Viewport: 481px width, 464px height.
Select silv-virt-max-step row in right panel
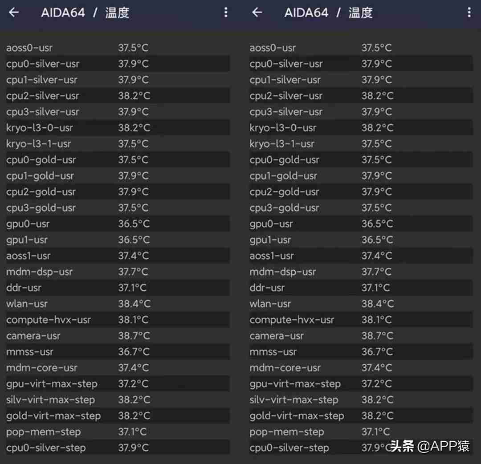[361, 399]
